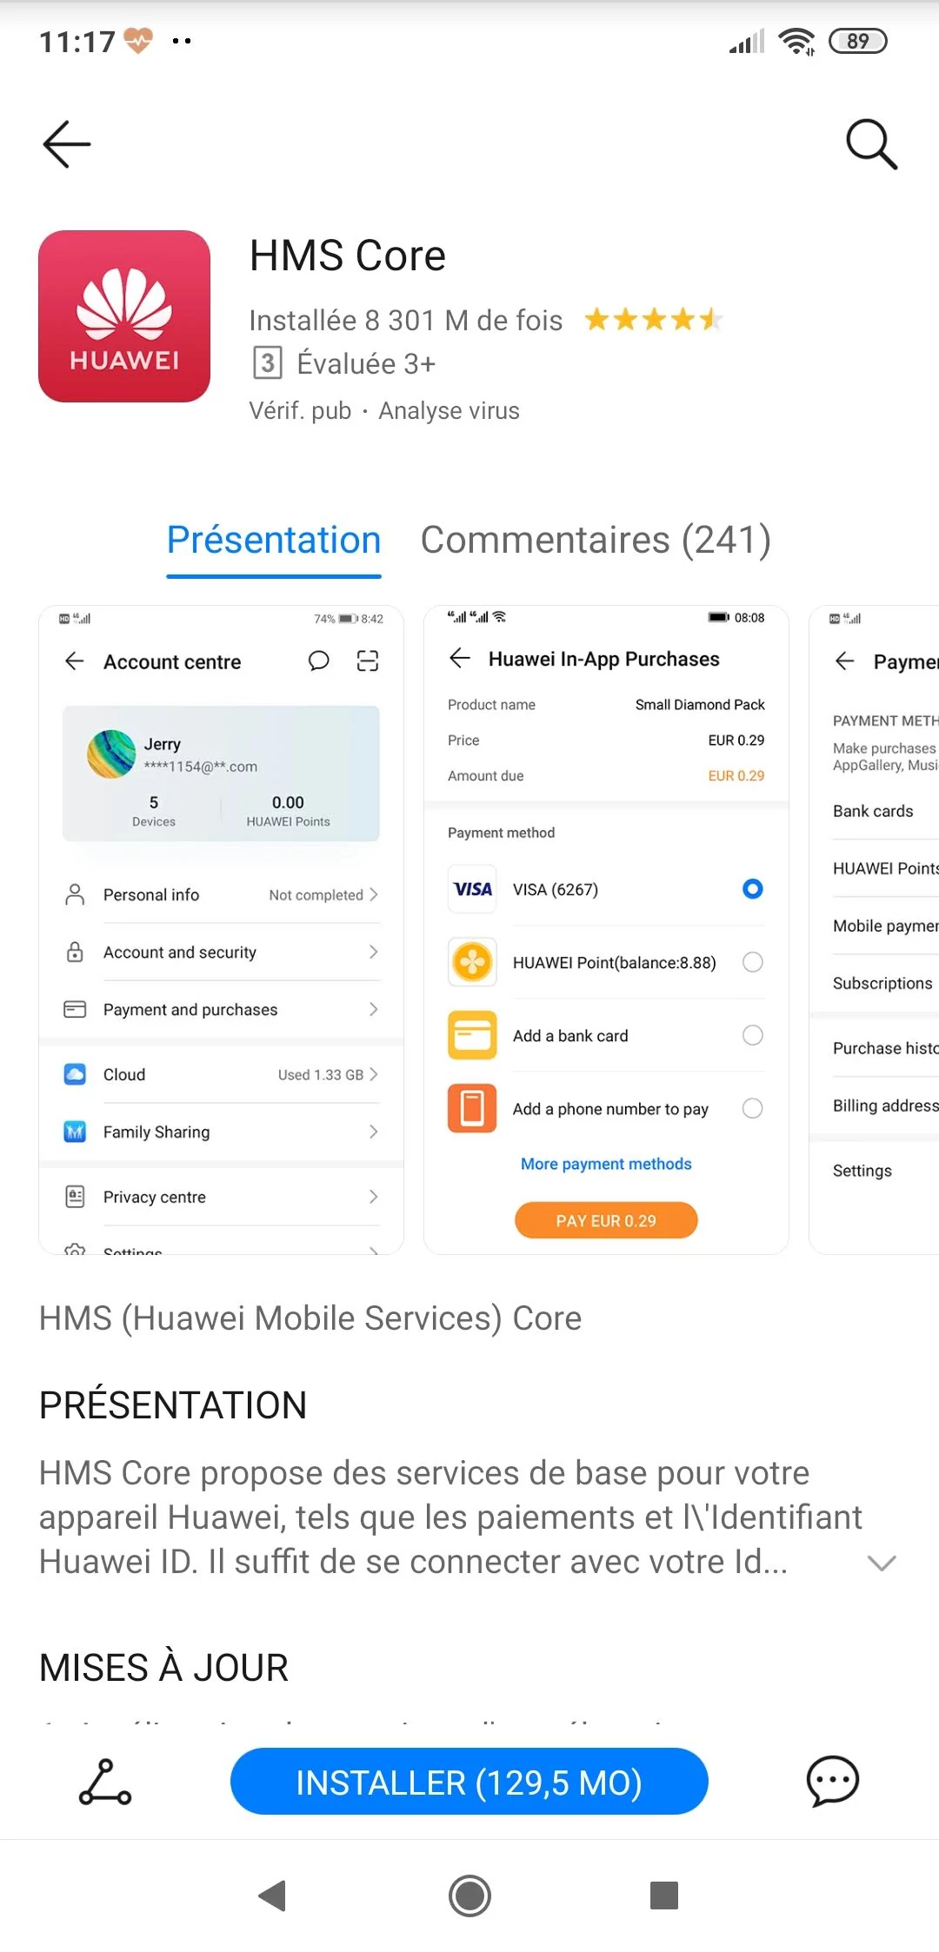Open Payment screenshot thumbnail at right edge
Screen dimensions: 939x1952
point(874,930)
